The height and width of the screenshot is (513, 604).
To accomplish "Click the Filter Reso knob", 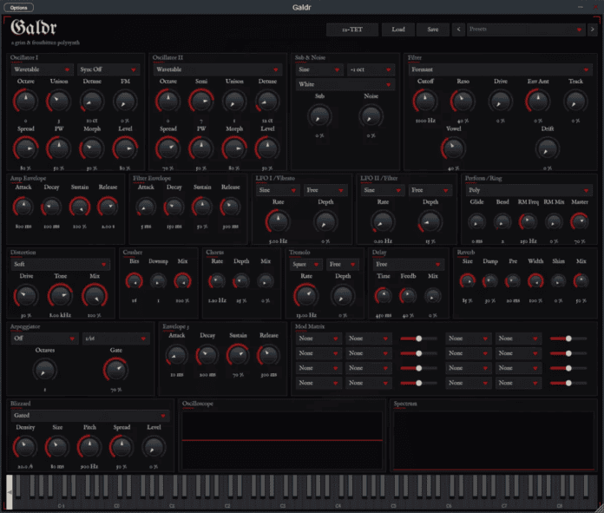I will click(x=463, y=101).
